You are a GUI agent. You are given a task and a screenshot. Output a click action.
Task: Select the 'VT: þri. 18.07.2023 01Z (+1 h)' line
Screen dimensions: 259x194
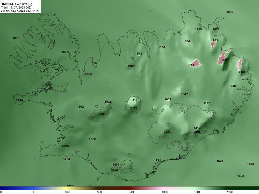[20, 11]
